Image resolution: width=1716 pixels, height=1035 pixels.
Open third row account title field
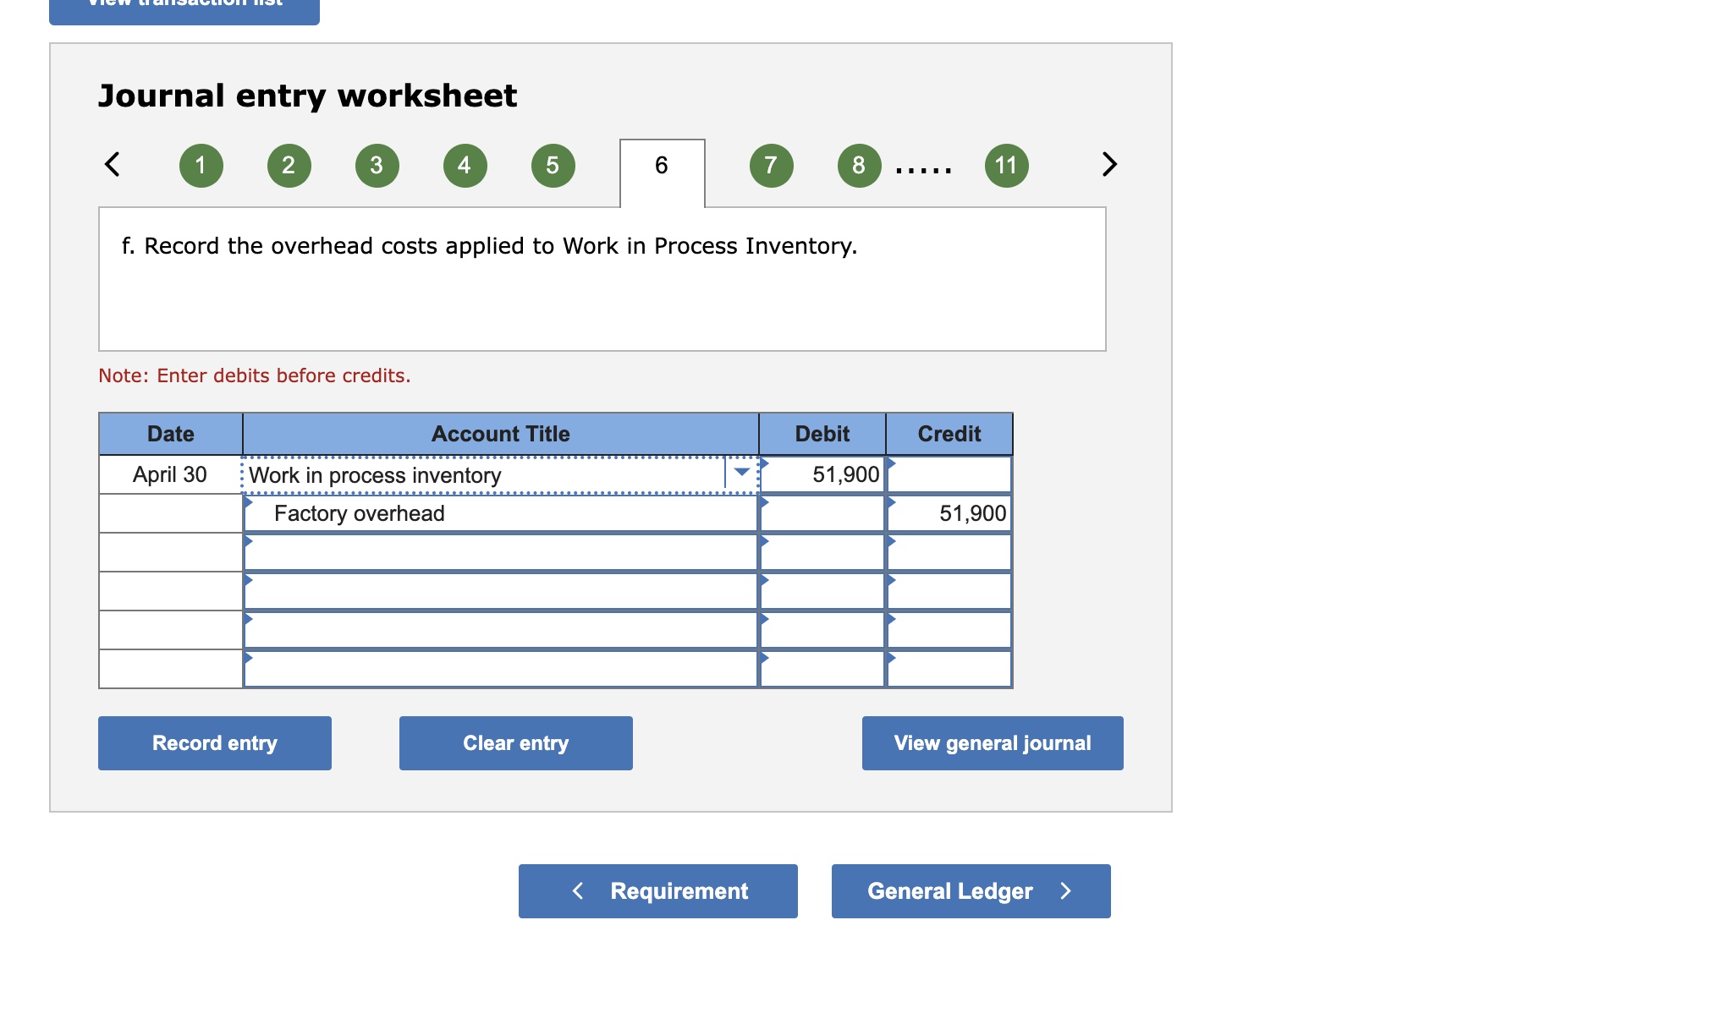point(499,552)
